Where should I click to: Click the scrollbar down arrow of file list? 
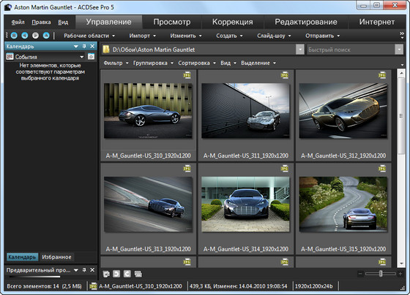[401, 264]
